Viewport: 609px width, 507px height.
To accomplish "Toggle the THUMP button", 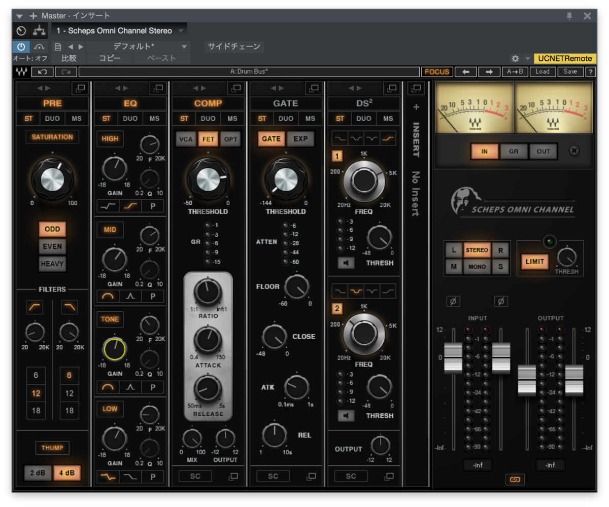I will pos(52,448).
